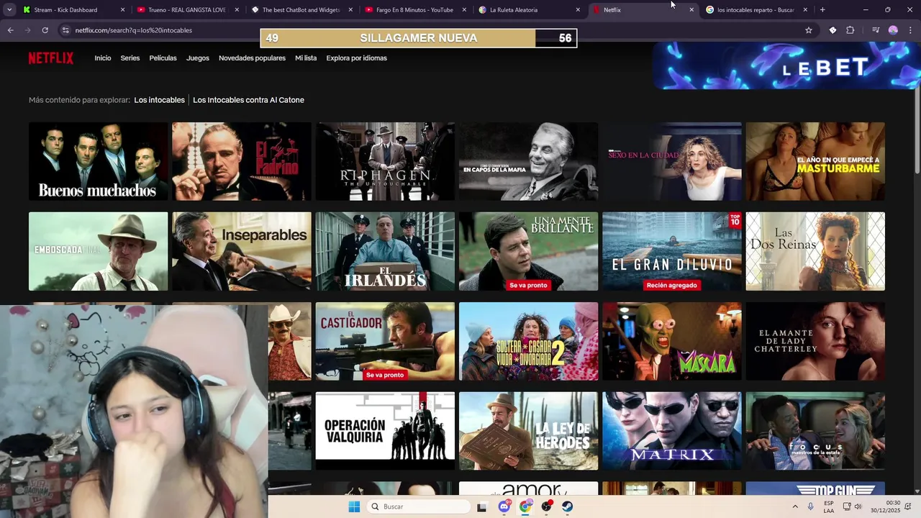This screenshot has width=921, height=518.
Task: Switch to the La Ruleta Aleatoria tab
Action: pos(514,10)
